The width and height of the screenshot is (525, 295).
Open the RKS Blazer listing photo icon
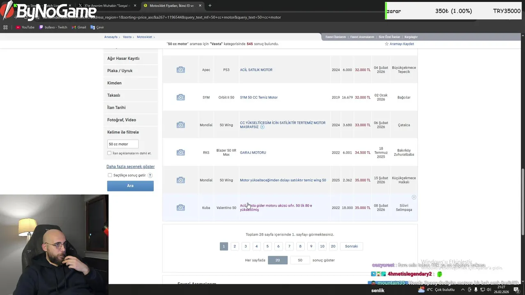coord(180,152)
